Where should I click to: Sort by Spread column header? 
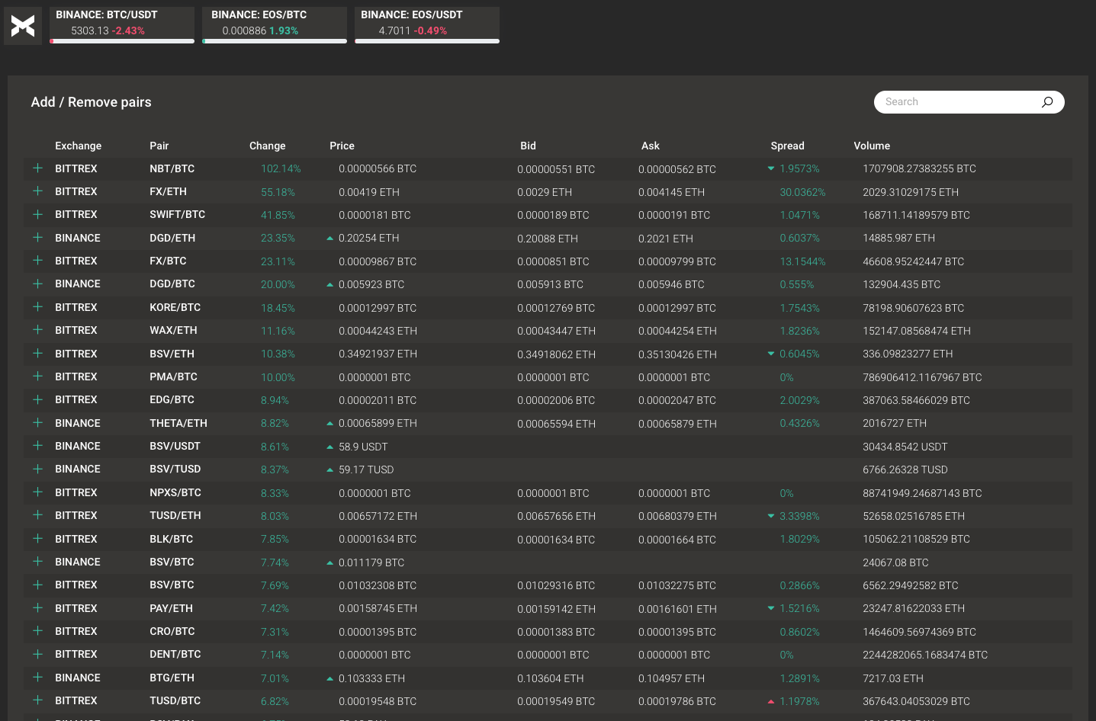tap(787, 146)
